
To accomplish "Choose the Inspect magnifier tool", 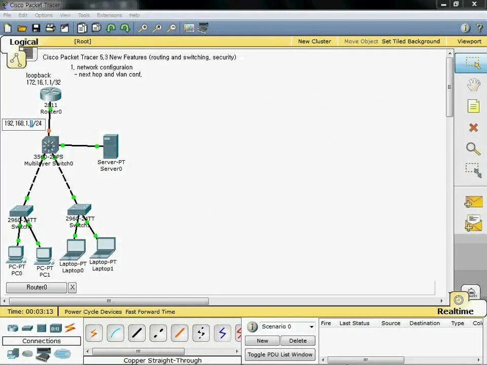I will coord(473,149).
